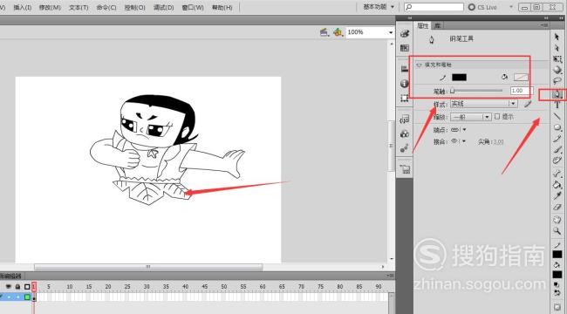Select the Hand tool
Image resolution: width=567 pixels, height=314 pixels.
pos(557,219)
